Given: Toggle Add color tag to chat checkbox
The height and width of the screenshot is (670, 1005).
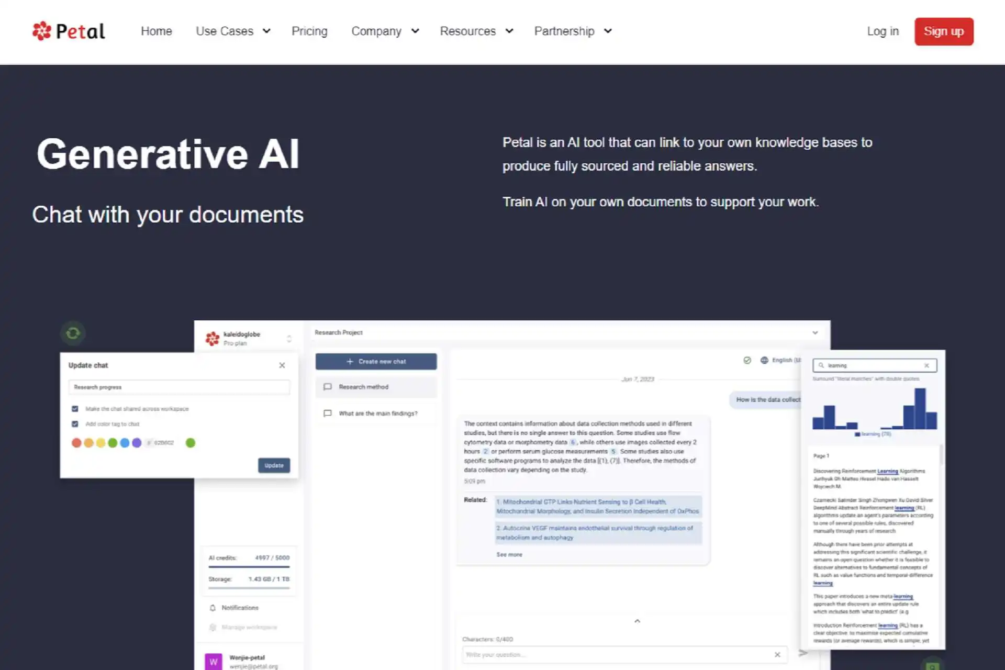Looking at the screenshot, I should (75, 423).
